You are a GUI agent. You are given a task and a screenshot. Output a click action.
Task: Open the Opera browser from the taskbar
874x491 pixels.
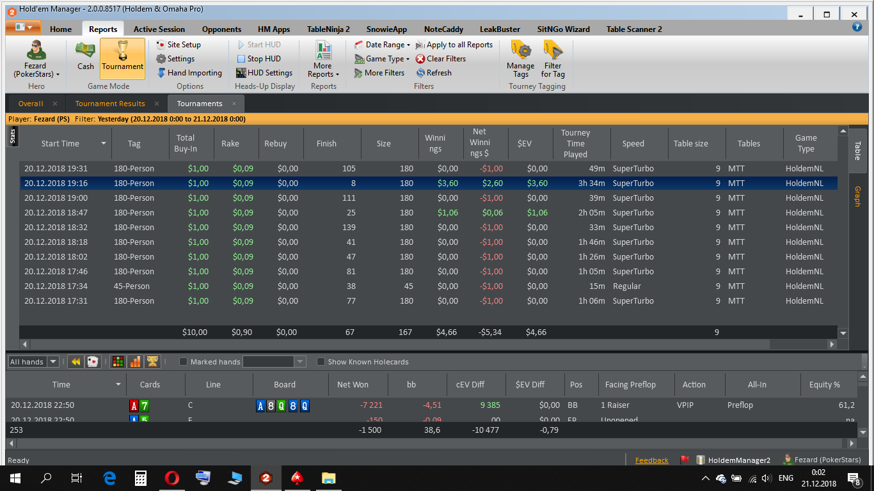[x=171, y=478]
